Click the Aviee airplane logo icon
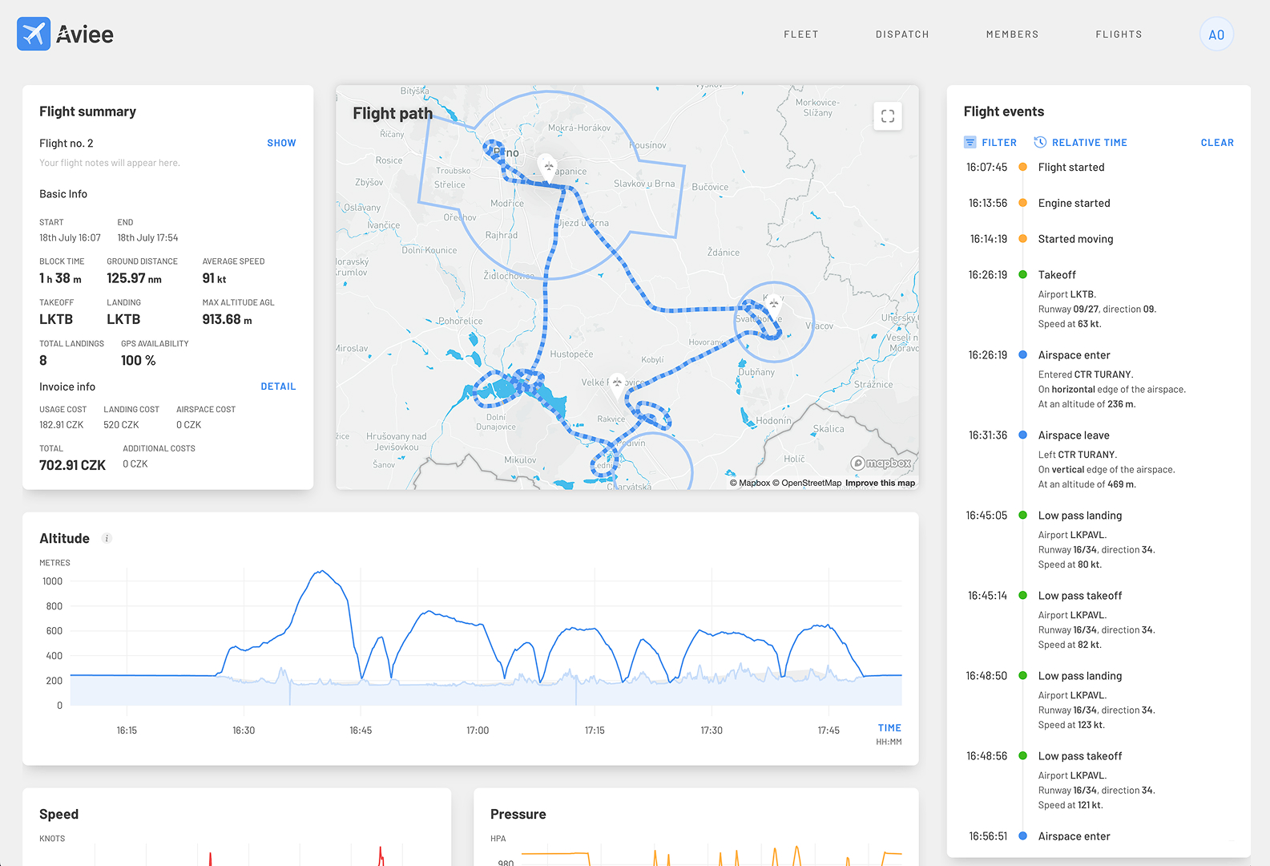This screenshot has width=1270, height=866. click(x=34, y=34)
